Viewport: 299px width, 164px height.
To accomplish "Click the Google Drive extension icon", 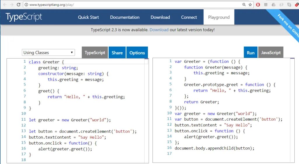I will [274, 5].
